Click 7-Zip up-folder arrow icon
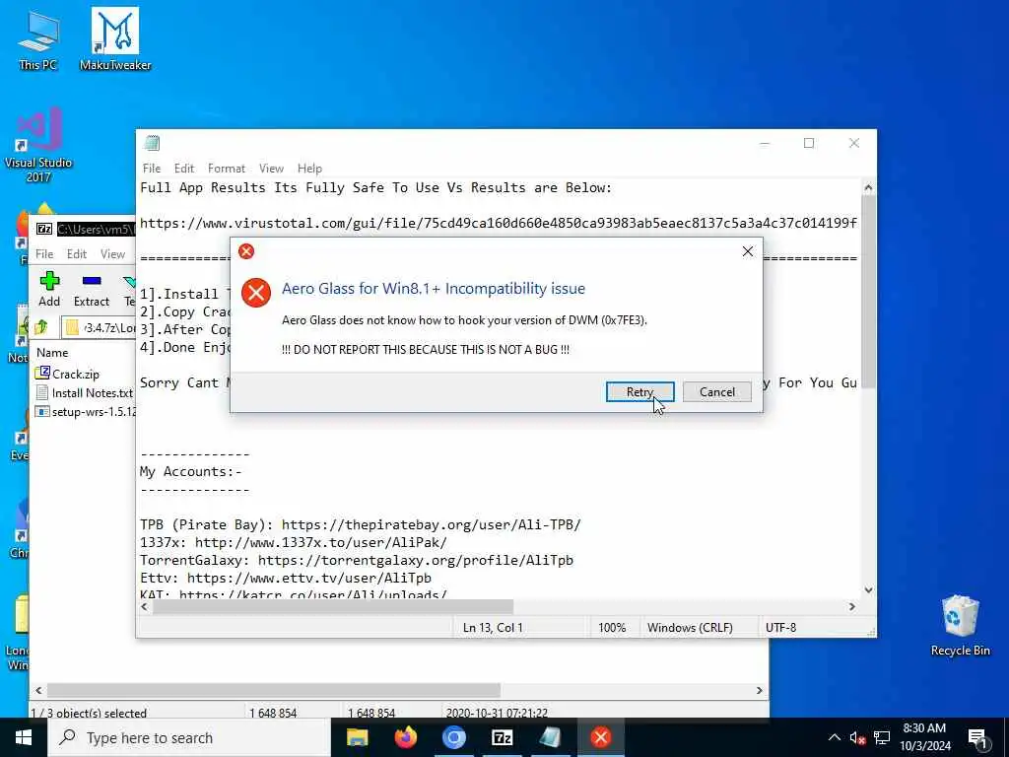The height and width of the screenshot is (757, 1009). pos(41,327)
